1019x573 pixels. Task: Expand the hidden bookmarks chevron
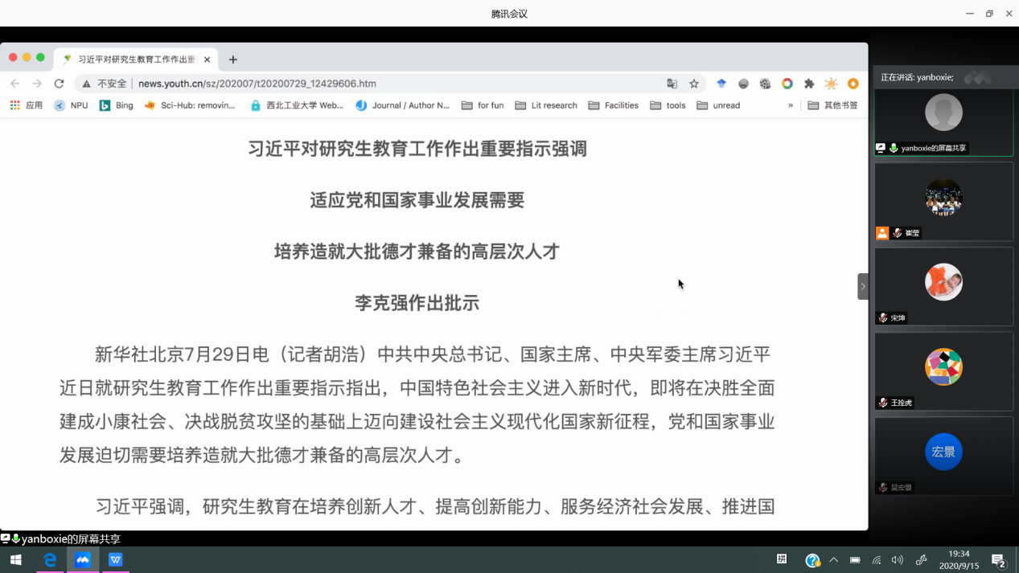(791, 105)
